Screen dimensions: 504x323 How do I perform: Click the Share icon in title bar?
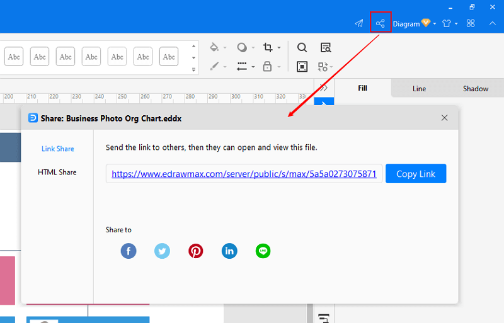381,23
